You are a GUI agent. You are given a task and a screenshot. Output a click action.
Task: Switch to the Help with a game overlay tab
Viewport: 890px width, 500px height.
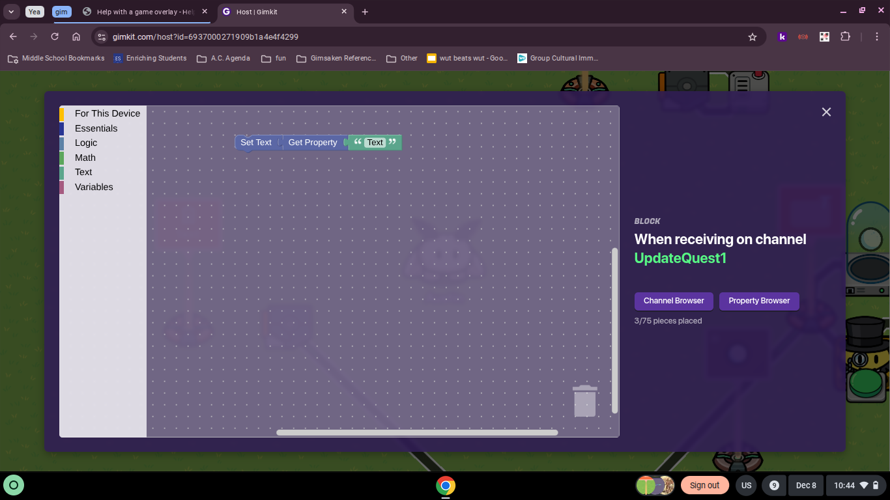coord(143,12)
